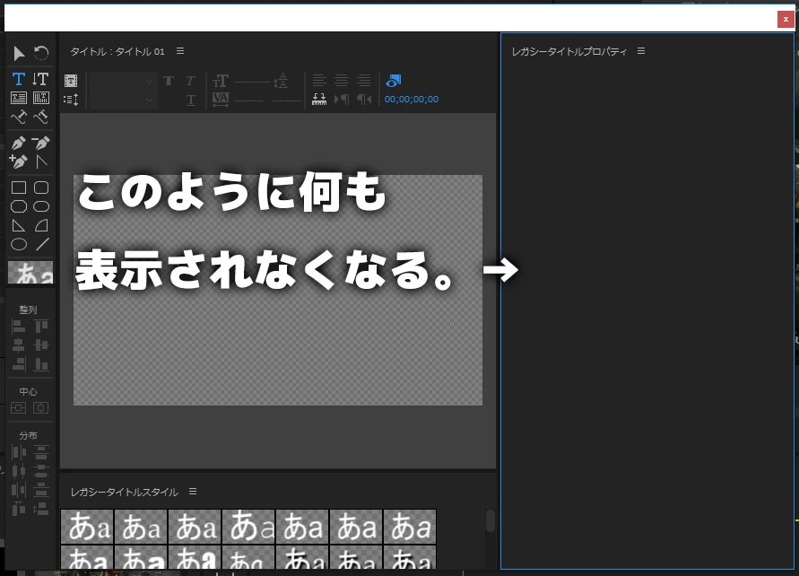Click the VA kerning icon
This screenshot has width=799, height=576.
(x=220, y=100)
